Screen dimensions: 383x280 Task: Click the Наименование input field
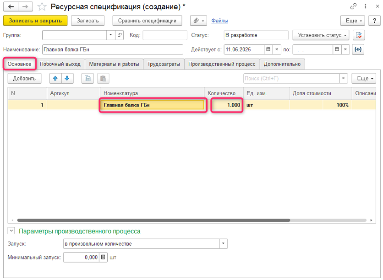click(112, 49)
